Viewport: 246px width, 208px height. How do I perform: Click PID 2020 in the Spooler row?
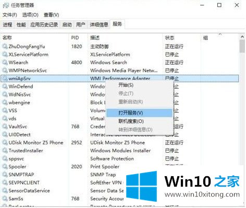(x=77, y=167)
